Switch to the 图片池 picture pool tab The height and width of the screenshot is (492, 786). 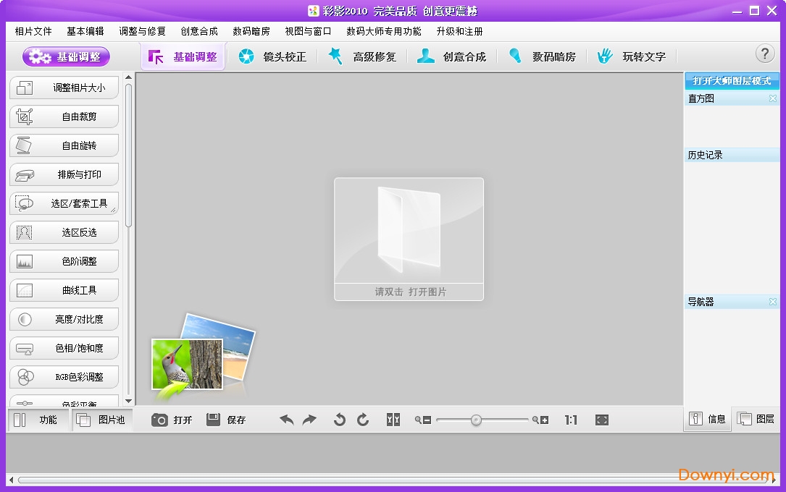[x=102, y=419]
